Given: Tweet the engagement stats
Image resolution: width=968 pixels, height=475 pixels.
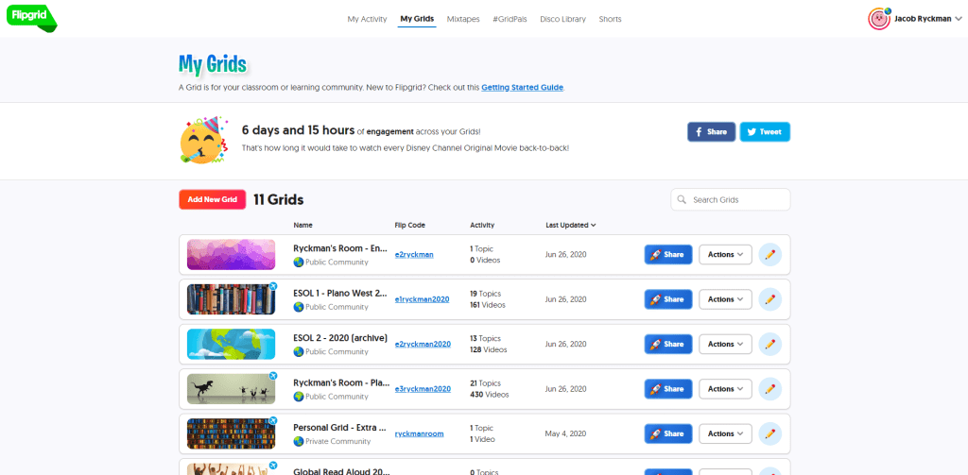Looking at the screenshot, I should click(x=764, y=132).
